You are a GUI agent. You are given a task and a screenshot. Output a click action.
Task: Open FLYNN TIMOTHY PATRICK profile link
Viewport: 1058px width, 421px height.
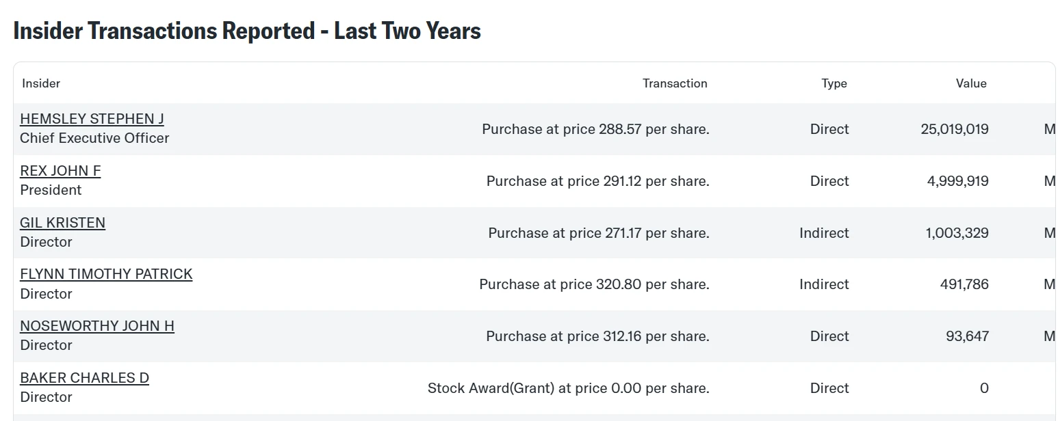pyautogui.click(x=106, y=274)
